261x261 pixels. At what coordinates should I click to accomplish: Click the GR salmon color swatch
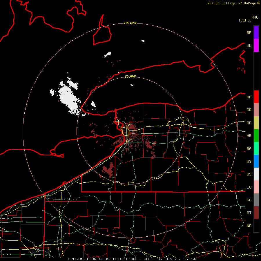[x=256, y=110]
